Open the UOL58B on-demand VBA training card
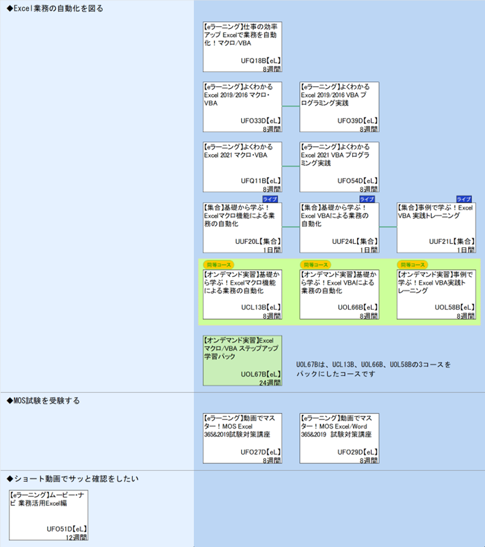The image size is (485, 547). pos(436,294)
